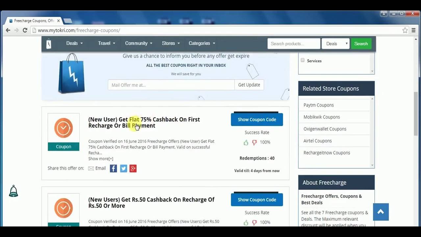Tick the Services checkbox

point(303,60)
